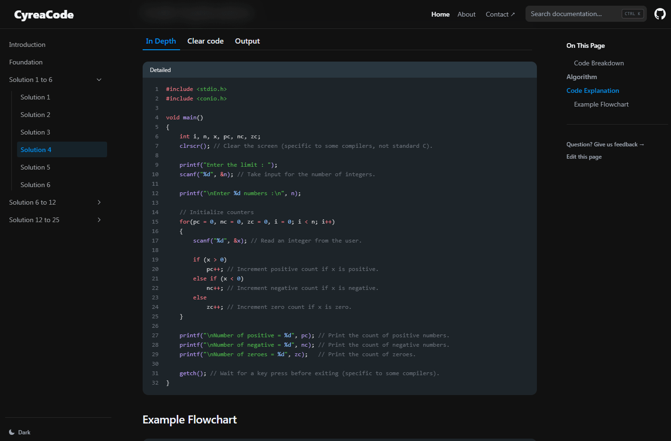Expand the Solution 12 to 25 chevron
The image size is (671, 441).
tap(99, 220)
